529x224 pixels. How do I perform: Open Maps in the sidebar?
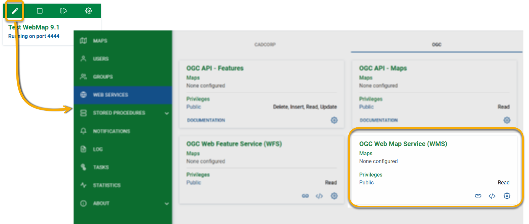[100, 41]
